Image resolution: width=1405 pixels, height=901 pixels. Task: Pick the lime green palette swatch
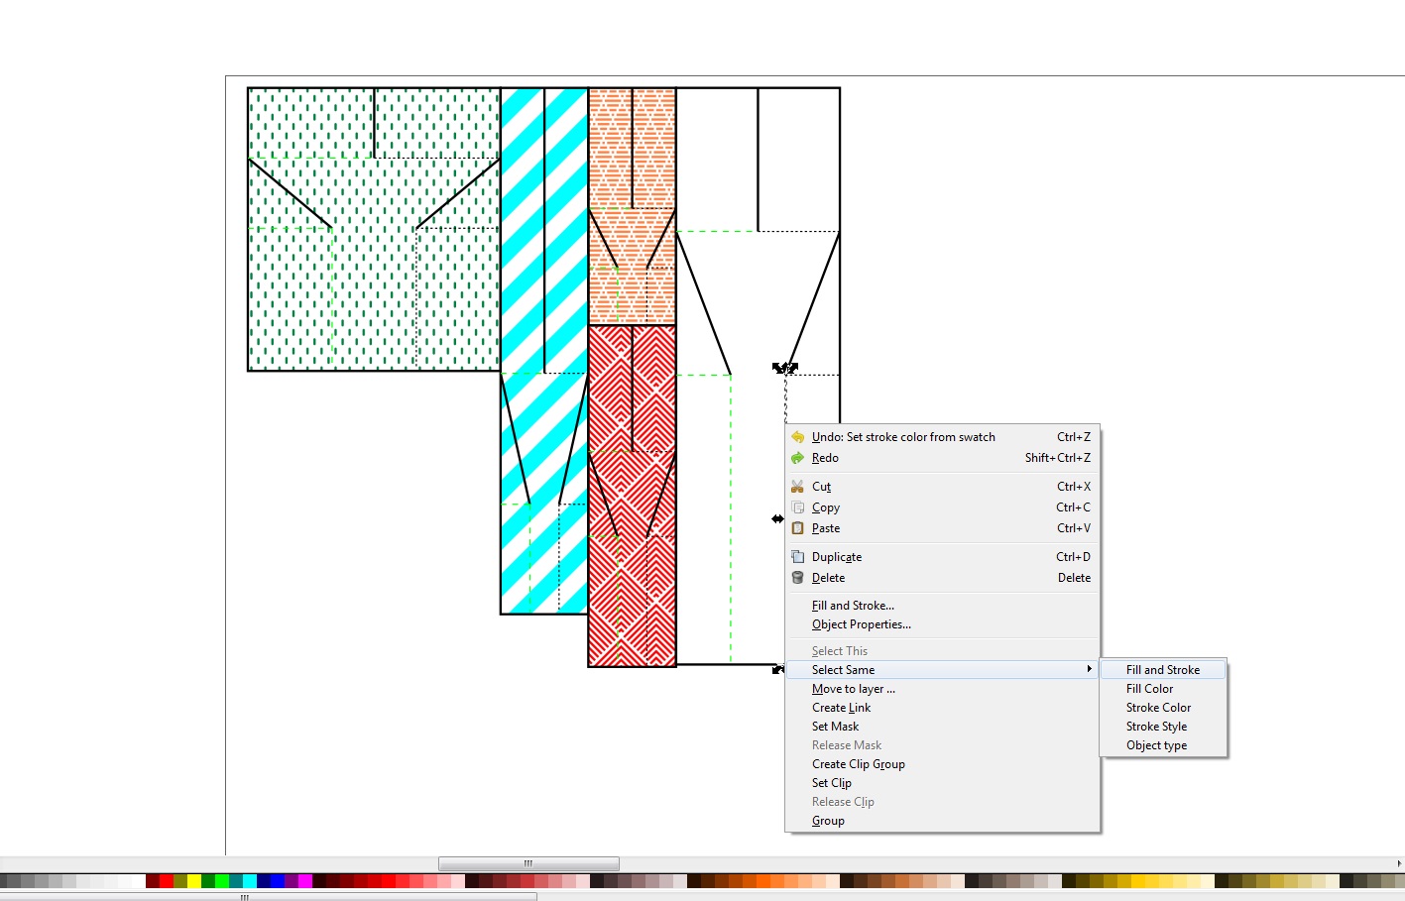222,881
